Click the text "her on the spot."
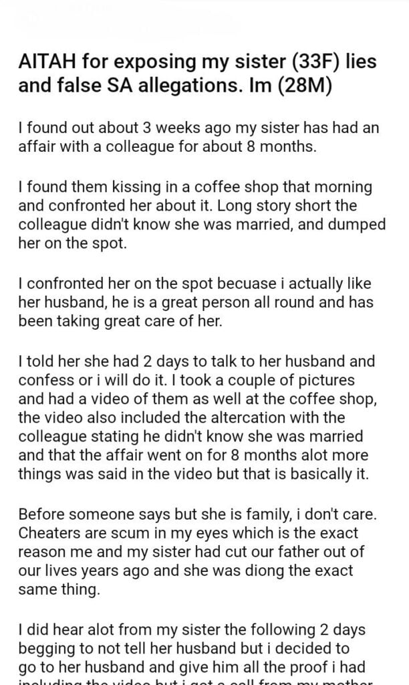 (71, 242)
